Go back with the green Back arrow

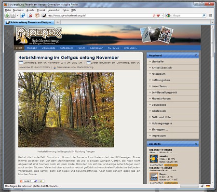click(7, 15)
